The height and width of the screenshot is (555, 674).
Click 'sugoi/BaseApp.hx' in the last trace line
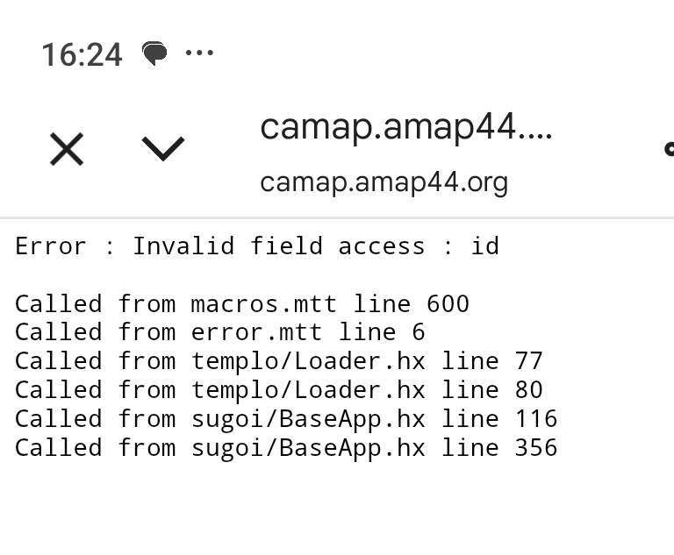(308, 448)
